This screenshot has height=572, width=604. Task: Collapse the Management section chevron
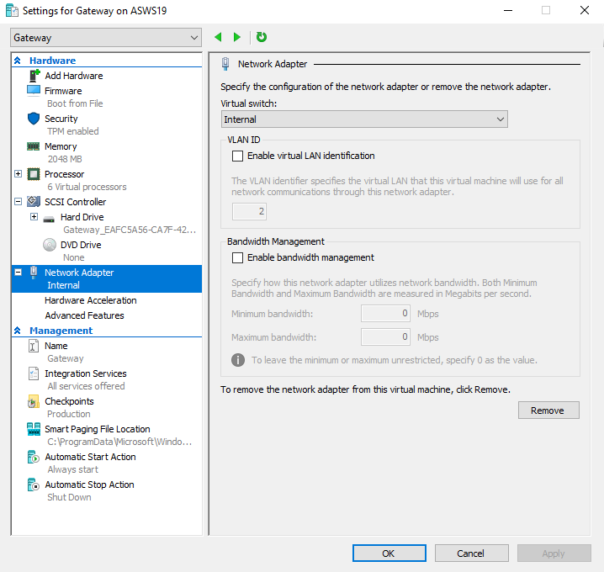(18, 330)
